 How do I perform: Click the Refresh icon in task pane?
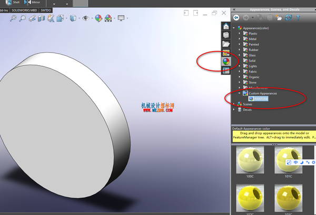289,18
